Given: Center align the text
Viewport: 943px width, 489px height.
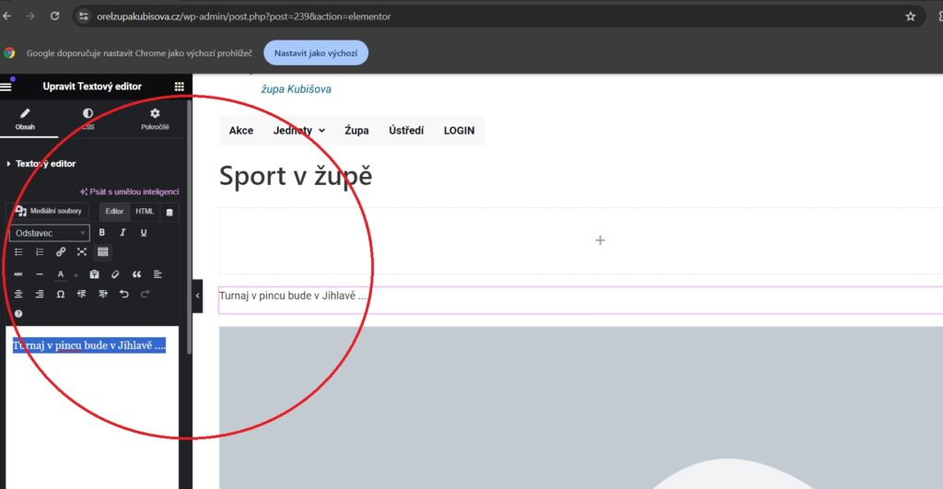Looking at the screenshot, I should (x=18, y=294).
